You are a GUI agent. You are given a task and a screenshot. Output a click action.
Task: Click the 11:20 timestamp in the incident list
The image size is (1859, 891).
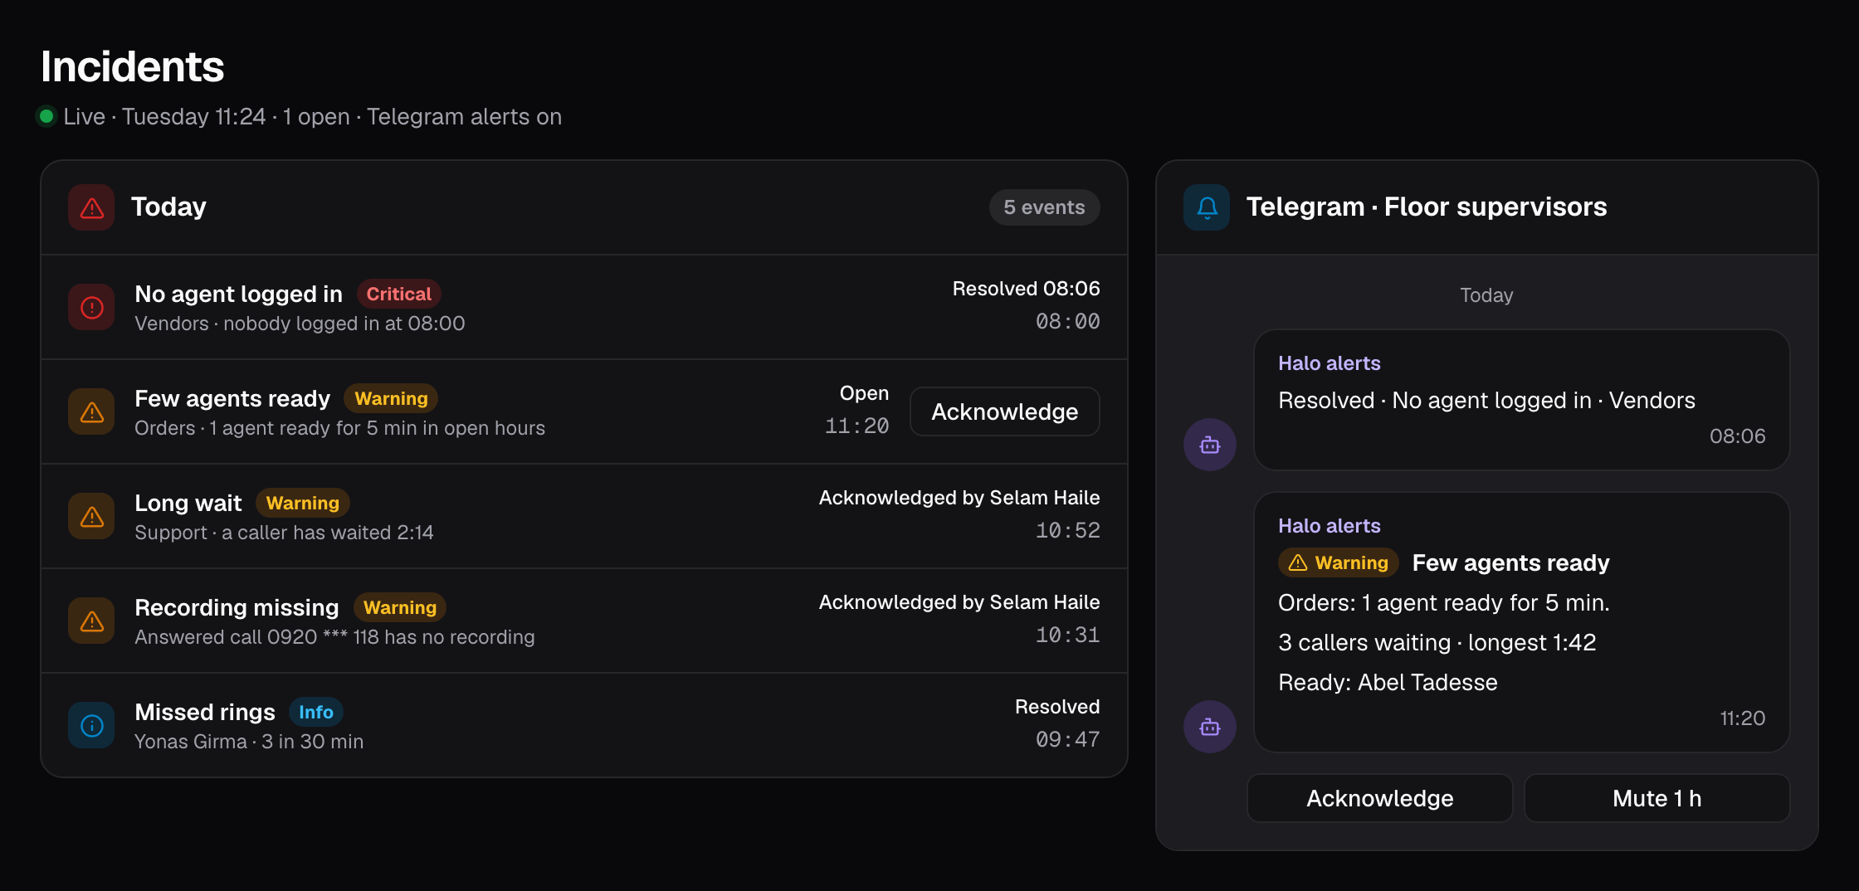pyautogui.click(x=856, y=426)
